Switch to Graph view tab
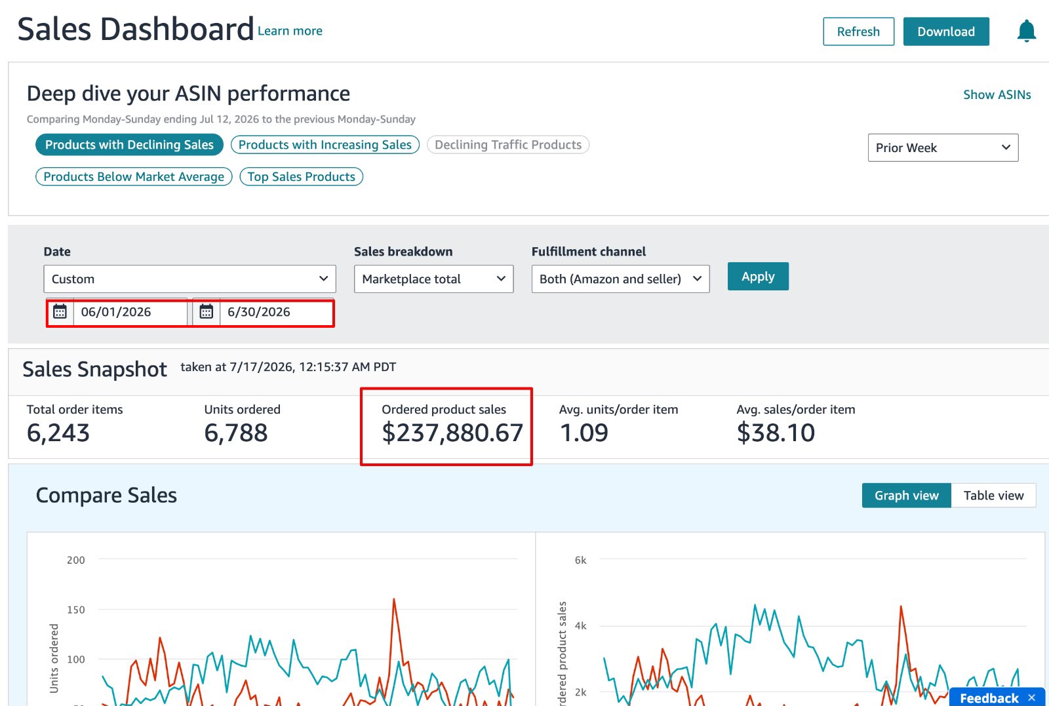 click(x=906, y=496)
